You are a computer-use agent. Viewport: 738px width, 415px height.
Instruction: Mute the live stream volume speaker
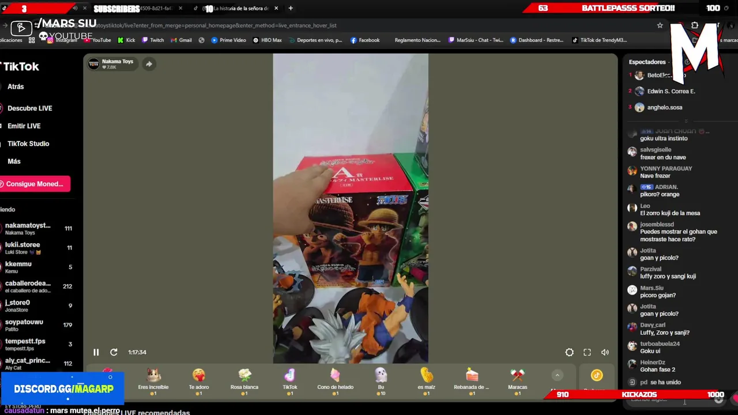pos(605,352)
